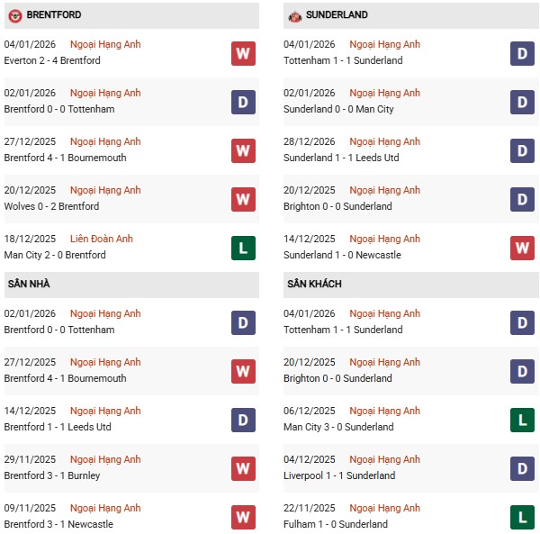The image size is (540, 534).
Task: Select the SÂN NHÀ section header
Action: pyautogui.click(x=29, y=284)
